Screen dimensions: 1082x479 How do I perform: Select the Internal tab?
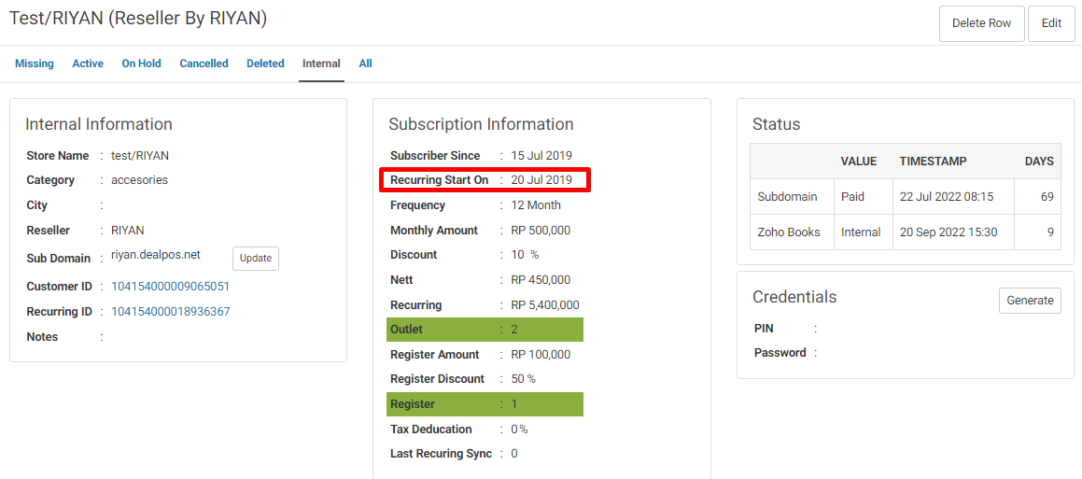click(321, 63)
